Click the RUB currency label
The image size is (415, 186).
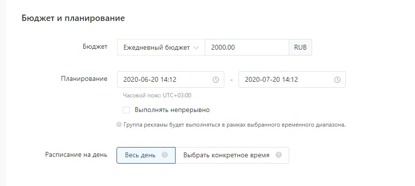coord(300,48)
